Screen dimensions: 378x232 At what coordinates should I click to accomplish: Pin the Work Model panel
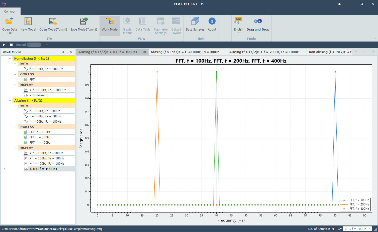coord(63,52)
